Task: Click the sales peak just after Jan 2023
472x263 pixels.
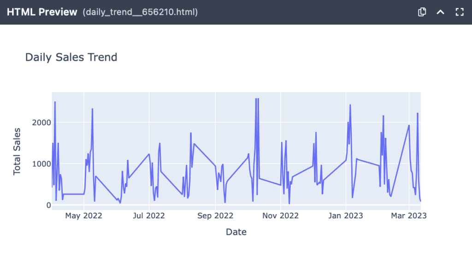Action: [x=350, y=105]
